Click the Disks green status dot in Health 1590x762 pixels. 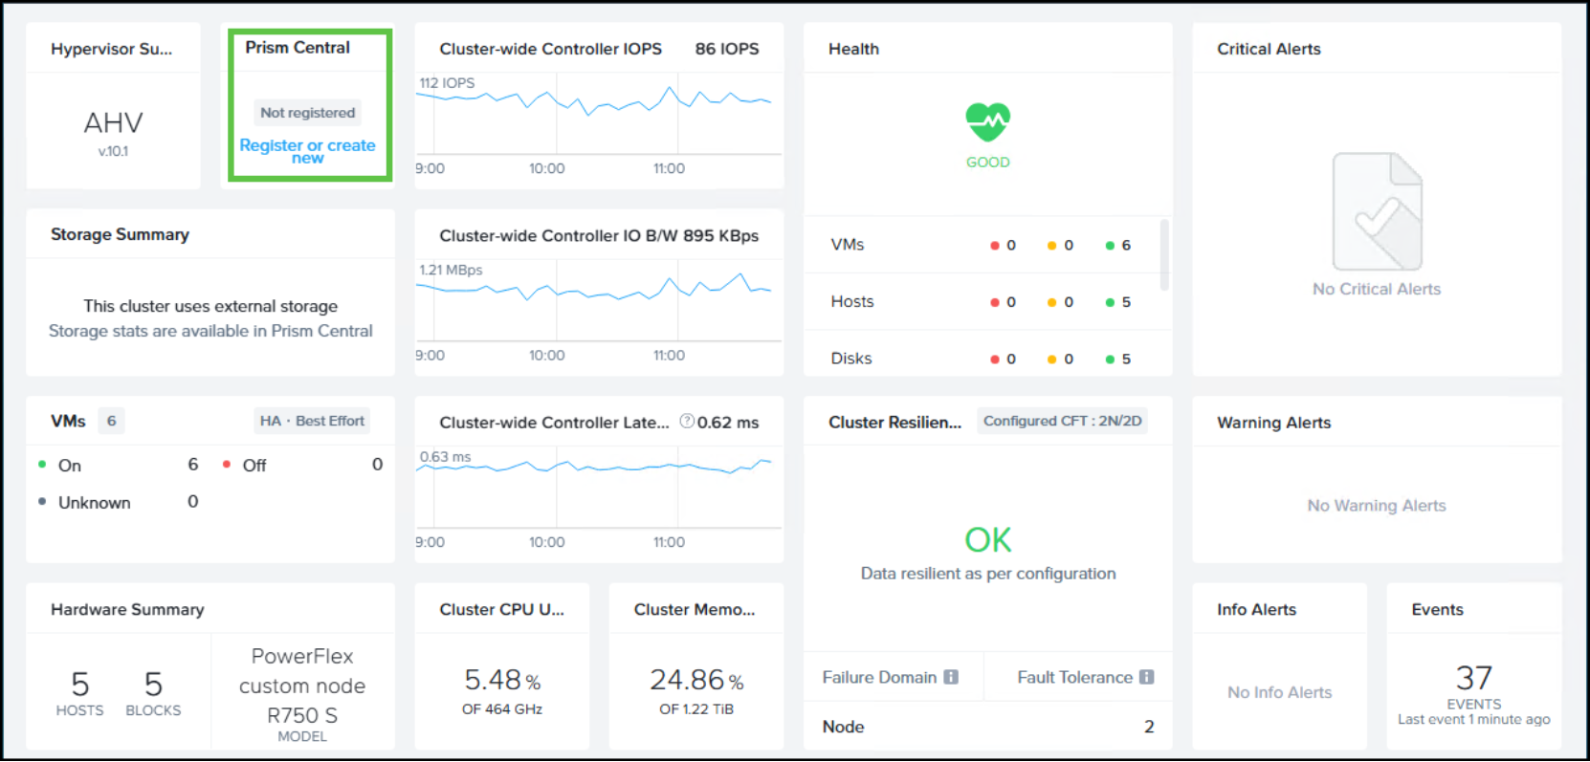(x=1110, y=359)
